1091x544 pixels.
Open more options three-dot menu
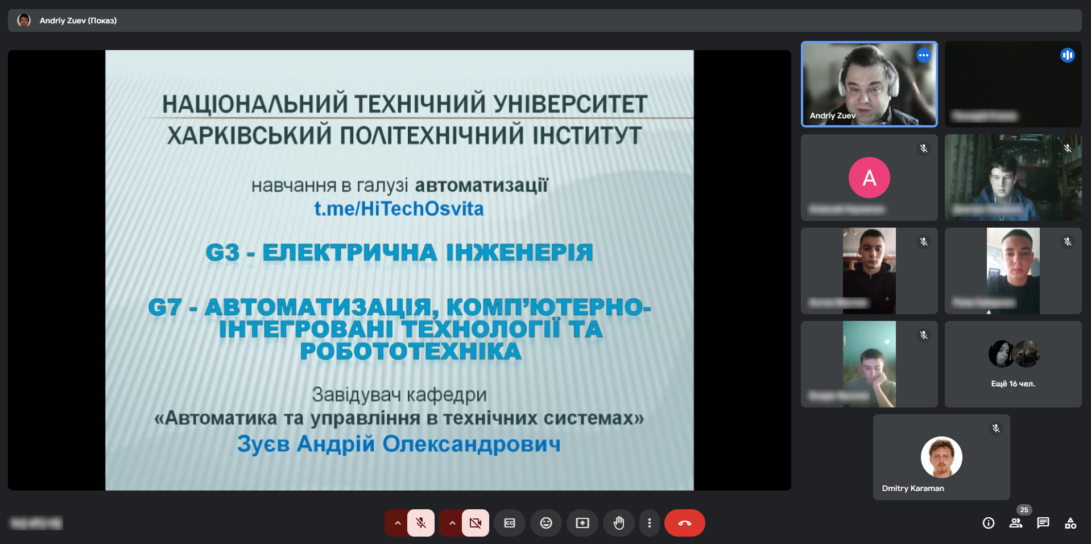[x=650, y=523]
